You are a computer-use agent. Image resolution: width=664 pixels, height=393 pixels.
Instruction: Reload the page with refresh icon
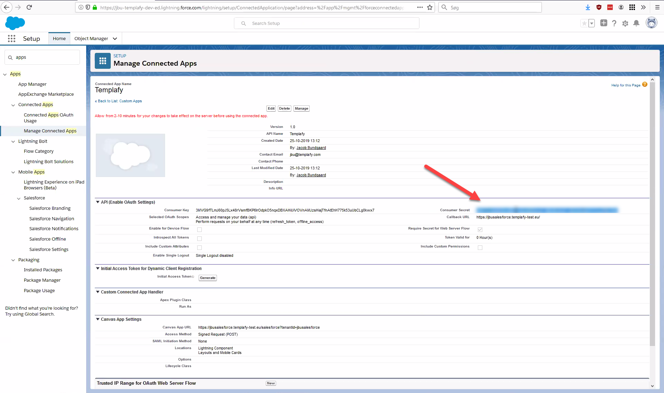29,7
